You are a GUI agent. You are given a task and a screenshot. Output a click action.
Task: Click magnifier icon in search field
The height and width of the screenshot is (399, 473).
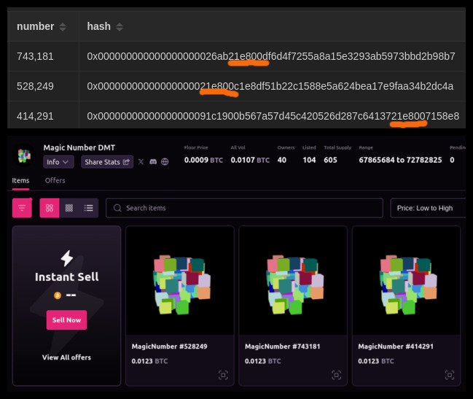click(x=117, y=208)
